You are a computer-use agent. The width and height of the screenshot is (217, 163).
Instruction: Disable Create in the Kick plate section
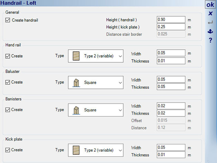click(8, 150)
